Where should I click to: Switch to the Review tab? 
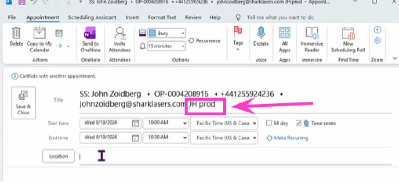194,17
